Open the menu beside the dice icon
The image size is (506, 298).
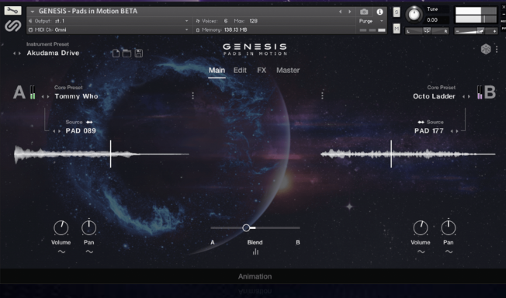(497, 49)
